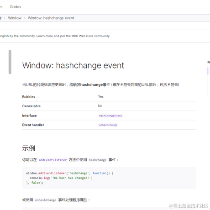This screenshot has height=210, width=210.
Task: Click the purple highlighted table-of-contents marker
Action: coord(207,71)
